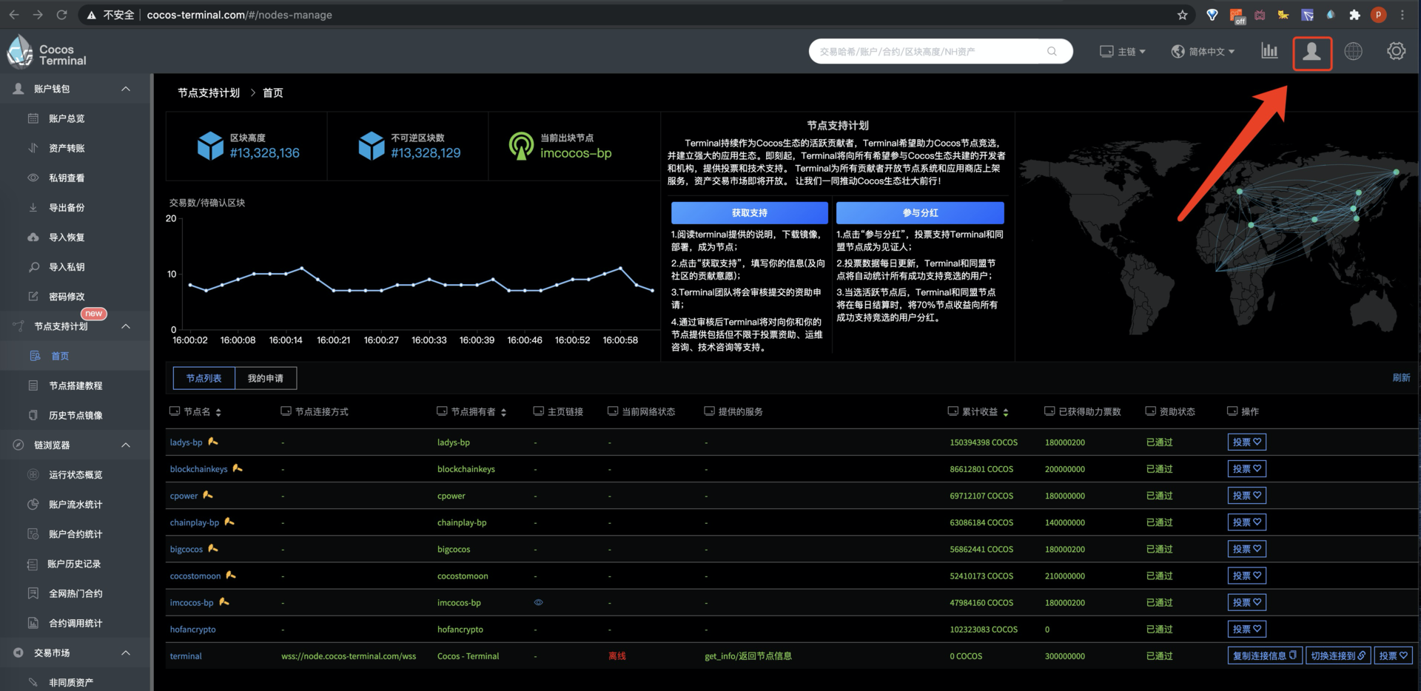Open 账户流水统计 in the sidebar
Screen dimensions: 1421x691
(74, 504)
